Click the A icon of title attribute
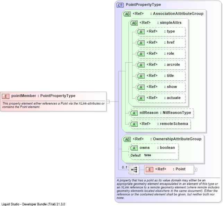Image resolution: width=223 pixels, height=206 pixels. (x=141, y=76)
